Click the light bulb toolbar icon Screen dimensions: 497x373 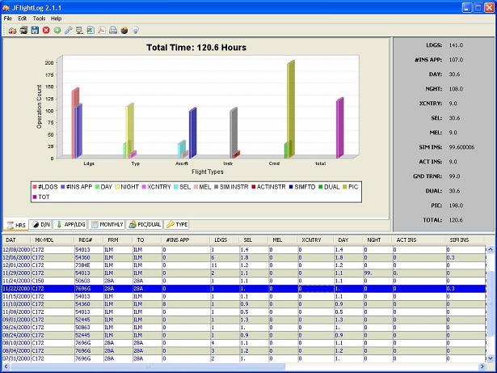coord(135,30)
